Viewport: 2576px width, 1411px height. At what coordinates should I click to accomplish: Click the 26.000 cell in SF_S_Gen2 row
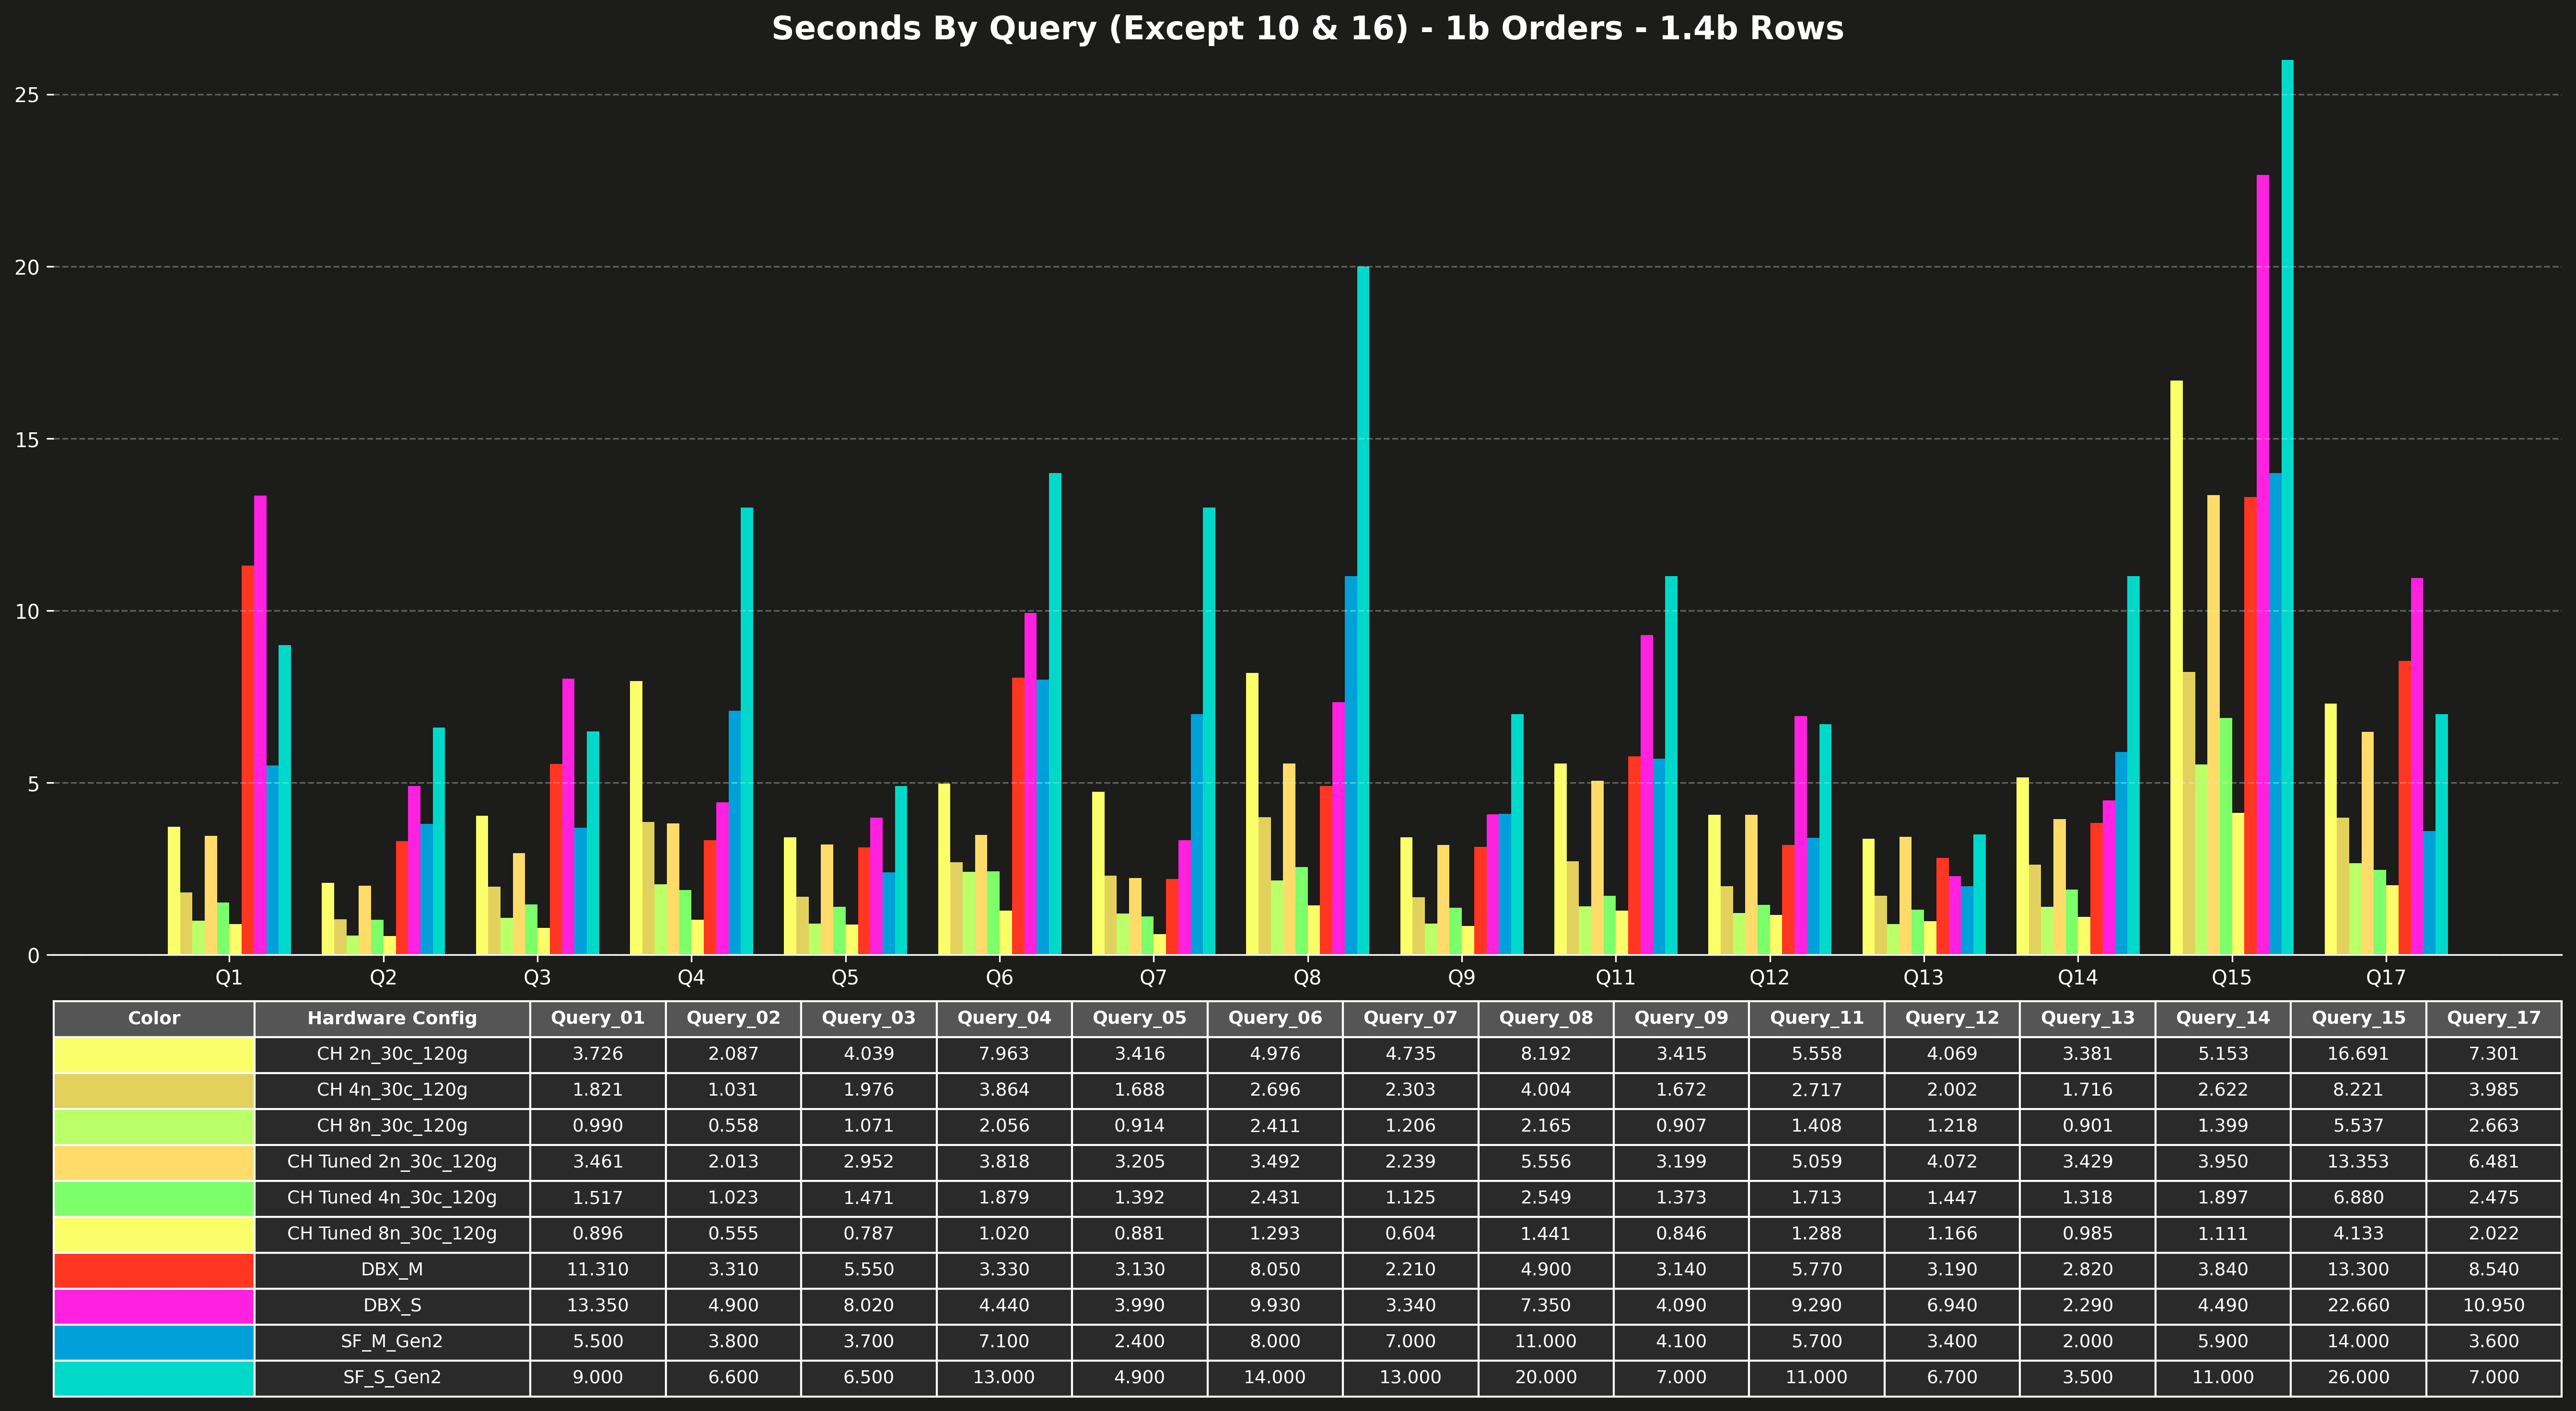click(x=2358, y=1377)
